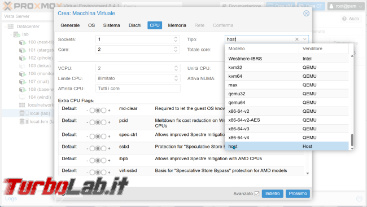Click the Aiuto help button
The image size is (367, 207).
351,19
